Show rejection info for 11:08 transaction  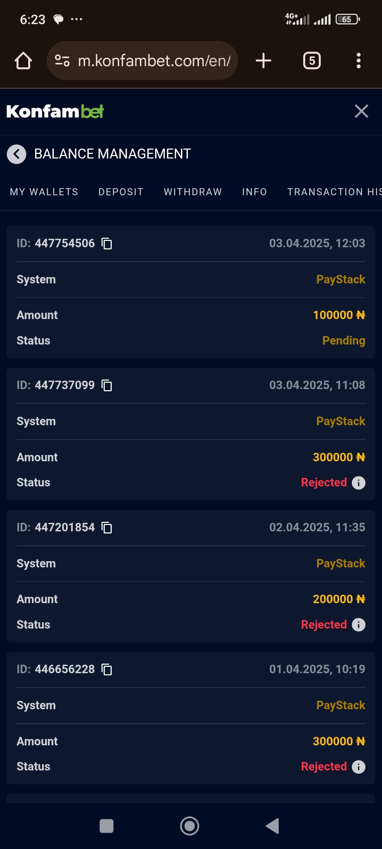point(358,483)
